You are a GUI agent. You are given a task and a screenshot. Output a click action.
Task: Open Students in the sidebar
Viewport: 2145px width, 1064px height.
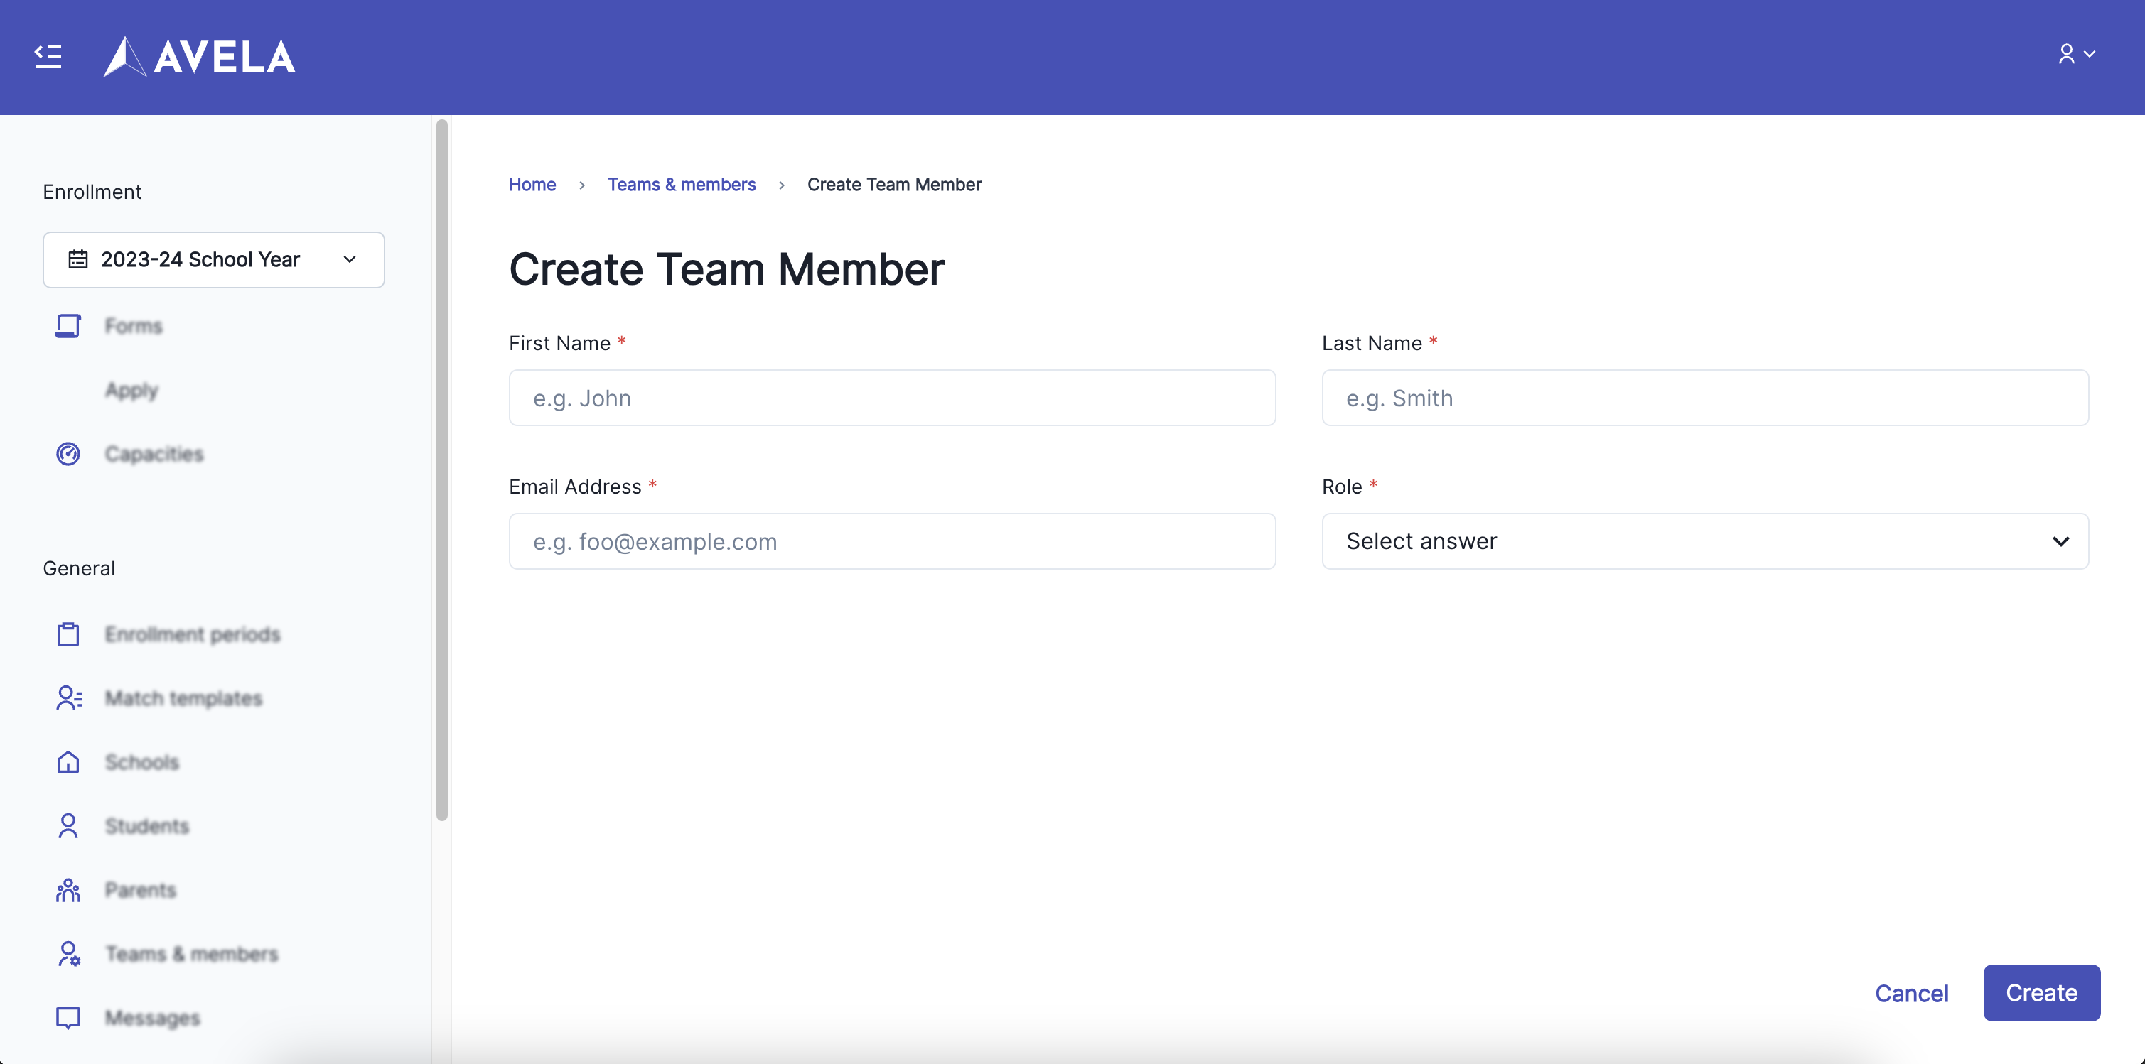click(146, 826)
